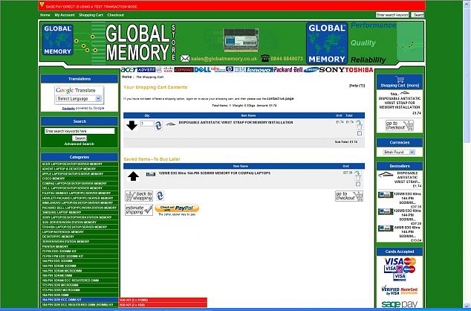Viewport: 471px width, 311px height.
Task: Open Shopping Cart [more] sidebar link
Action: 400,86
